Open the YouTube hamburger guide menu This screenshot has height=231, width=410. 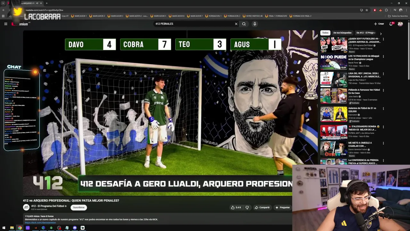tap(5, 24)
